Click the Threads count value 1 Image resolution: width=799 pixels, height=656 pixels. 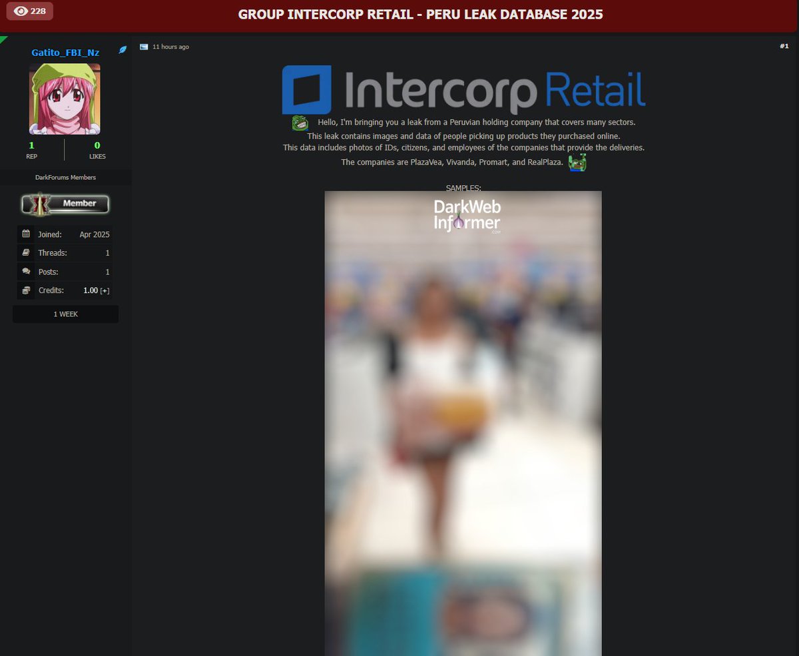coord(108,253)
